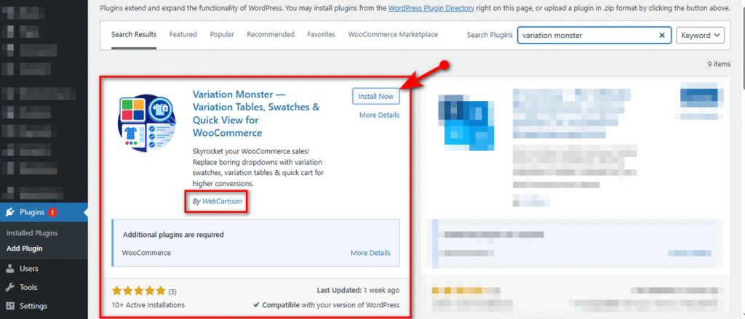Click inside the Search Plugins text field
745x319 pixels.
tap(586, 35)
